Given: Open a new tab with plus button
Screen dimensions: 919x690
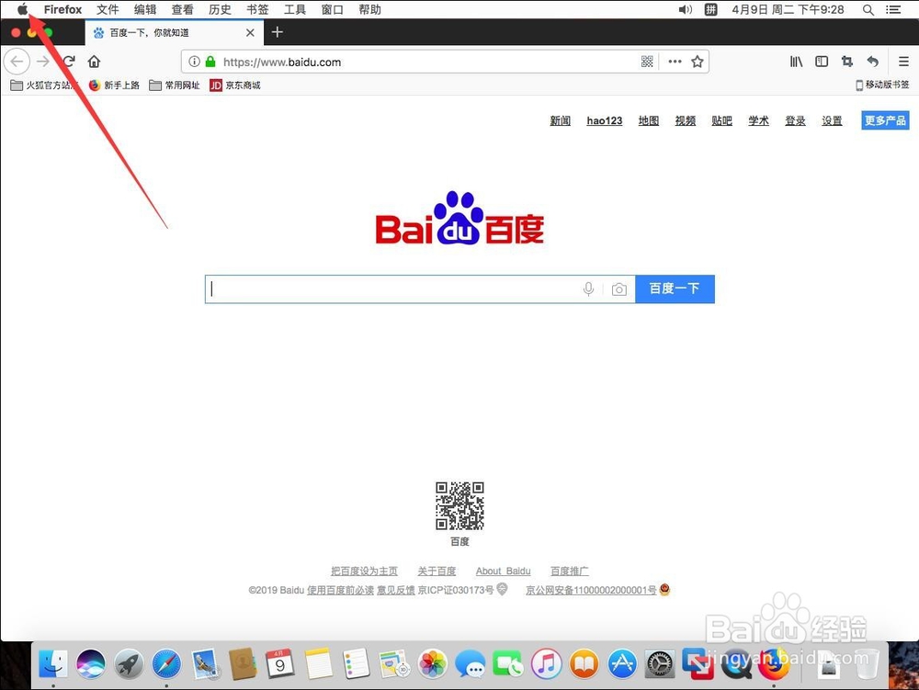Looking at the screenshot, I should pyautogui.click(x=278, y=32).
